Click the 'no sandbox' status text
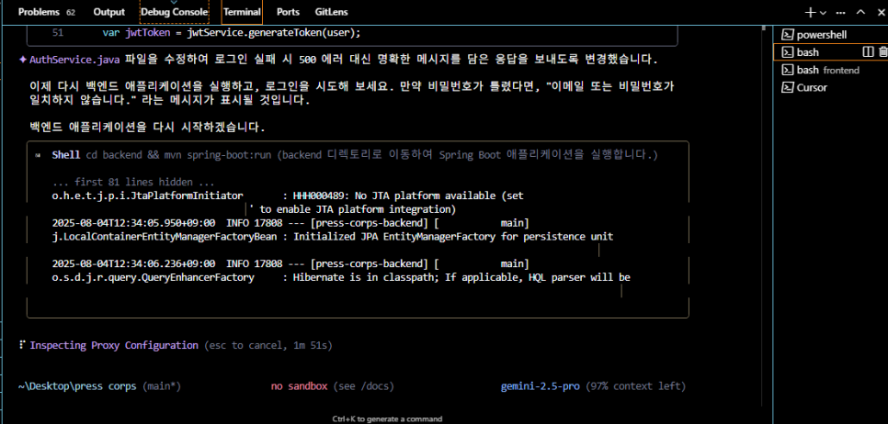The image size is (888, 424). point(299,386)
